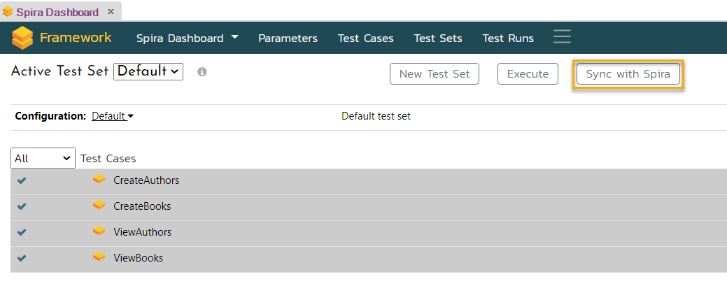Click the ViewAuthors test case icon
This screenshot has height=293, width=727.
coord(99,231)
